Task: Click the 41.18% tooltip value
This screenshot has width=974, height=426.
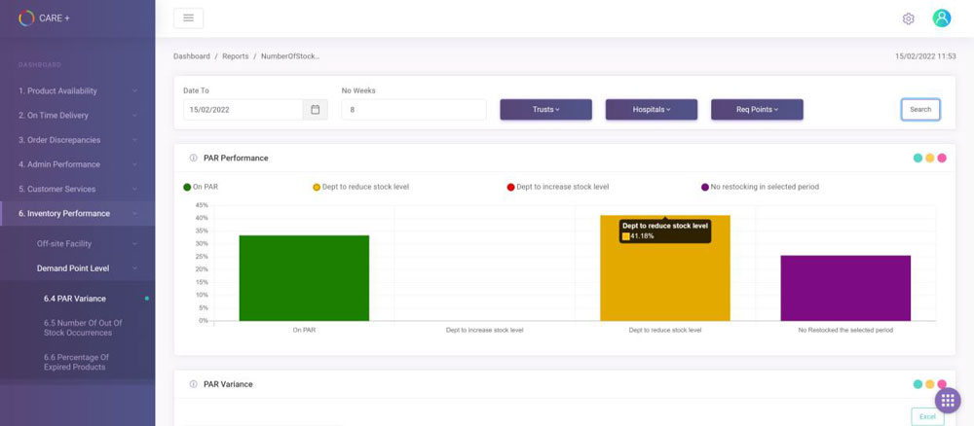Action: coord(642,236)
